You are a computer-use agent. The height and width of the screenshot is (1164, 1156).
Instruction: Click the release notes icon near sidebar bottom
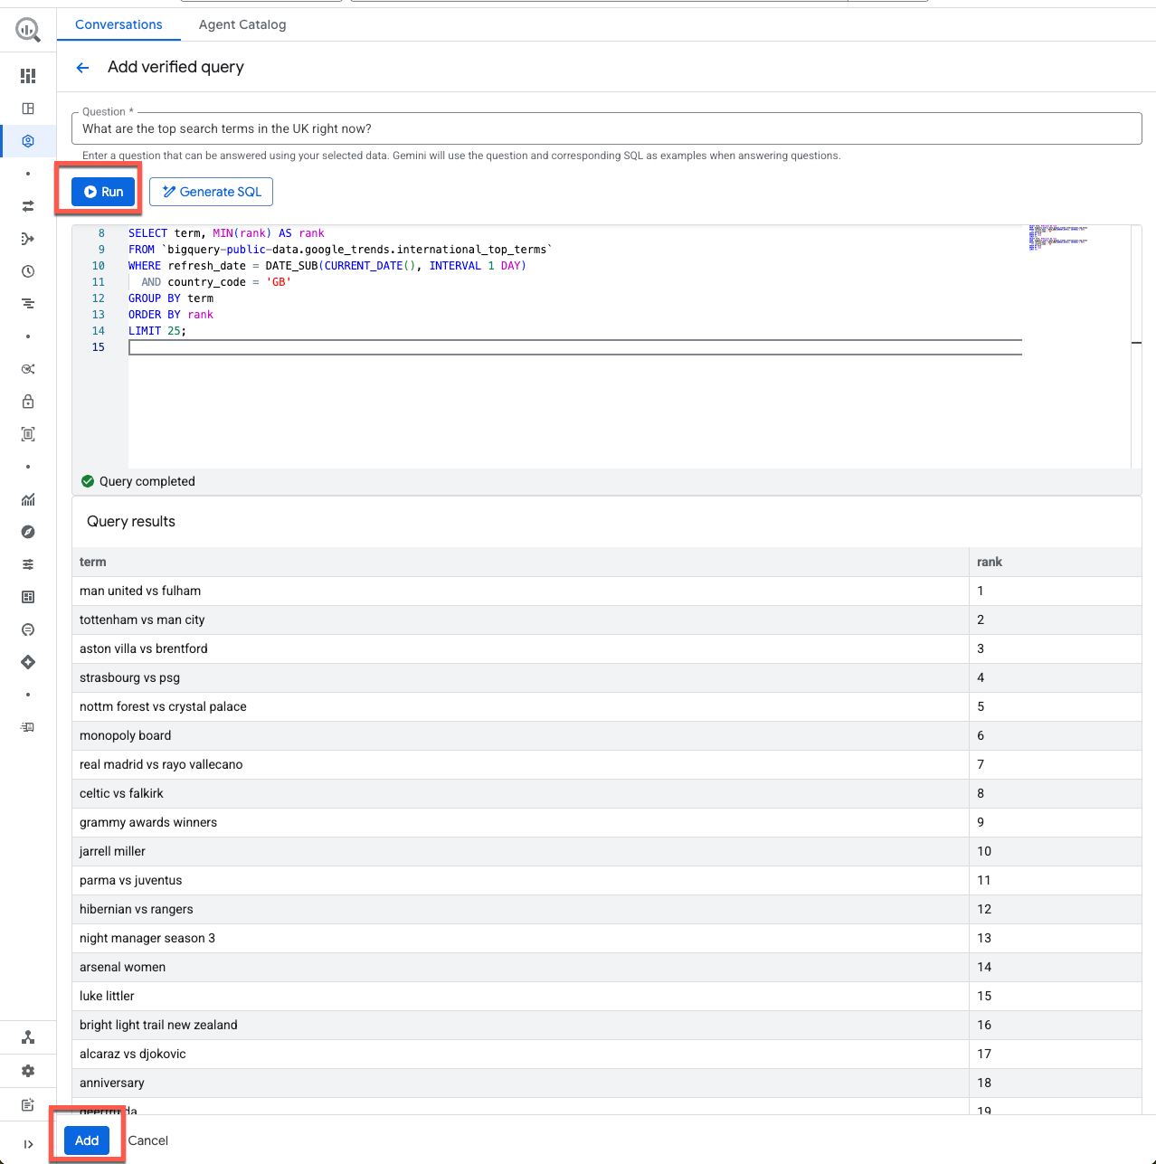coord(28,1104)
